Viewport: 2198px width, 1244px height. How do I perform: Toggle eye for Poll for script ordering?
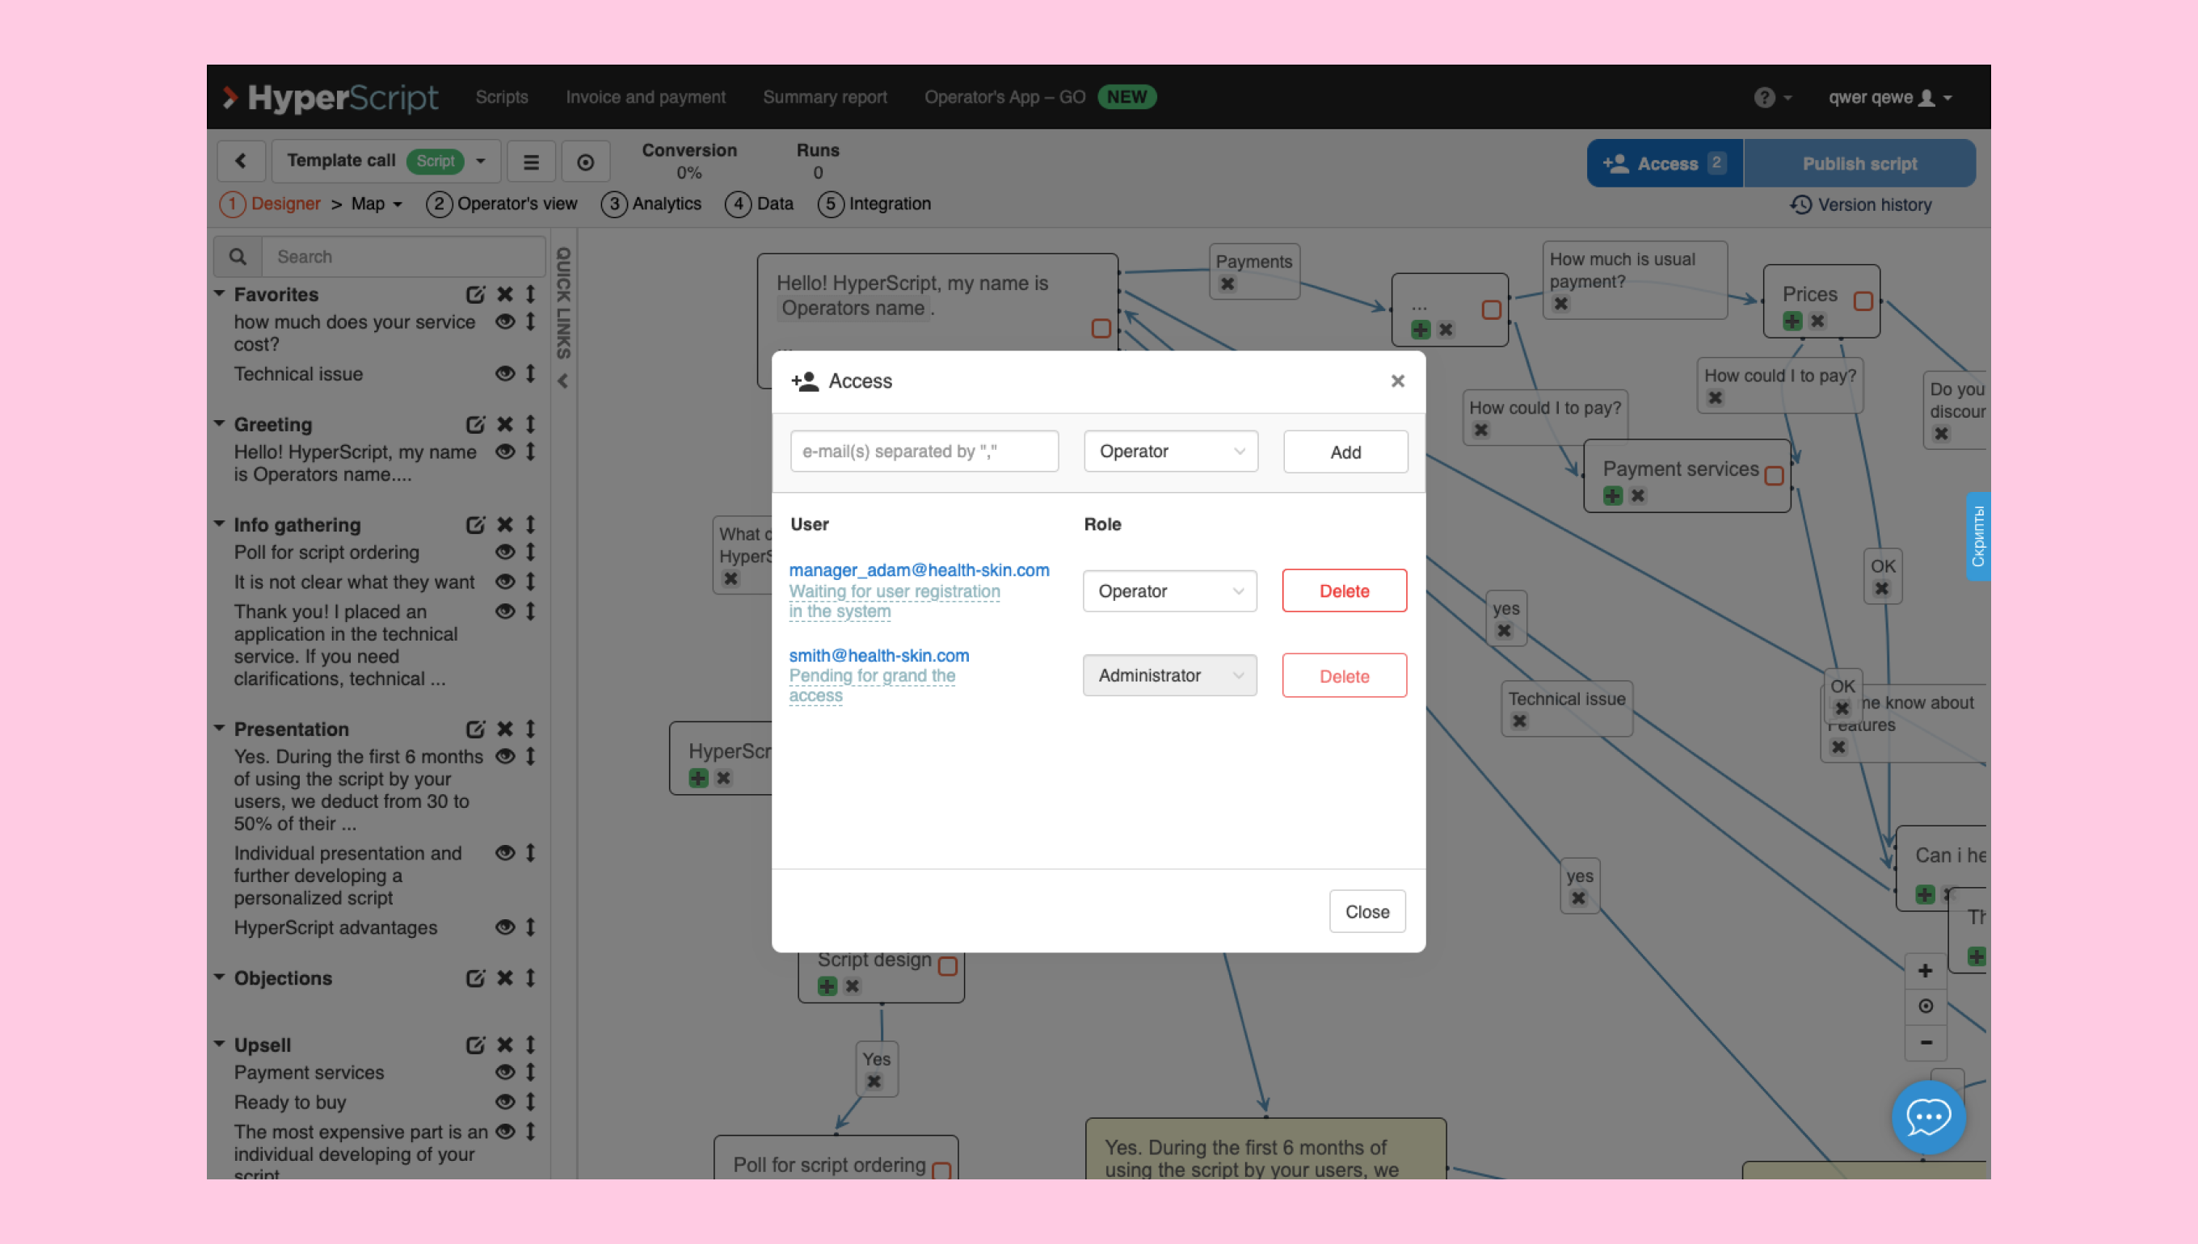point(504,552)
